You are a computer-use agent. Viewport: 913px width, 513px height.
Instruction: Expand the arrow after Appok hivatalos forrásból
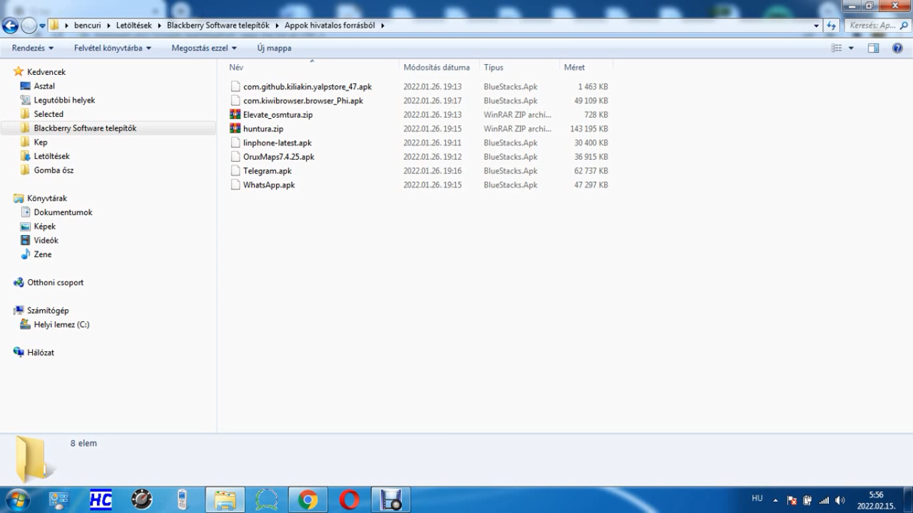pyautogui.click(x=383, y=25)
